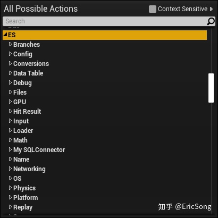
Task: Select the Data Table entry
Action: click(28, 73)
